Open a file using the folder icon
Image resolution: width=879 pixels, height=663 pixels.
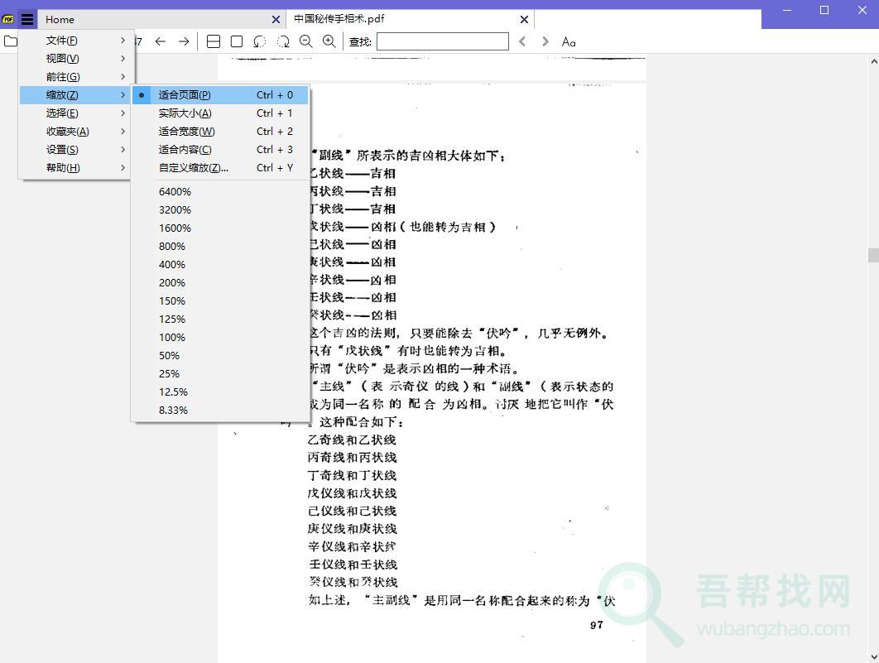12,41
